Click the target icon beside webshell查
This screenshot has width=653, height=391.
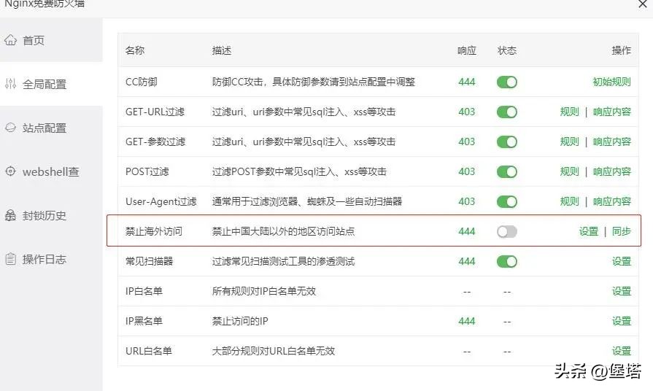pyautogui.click(x=10, y=171)
